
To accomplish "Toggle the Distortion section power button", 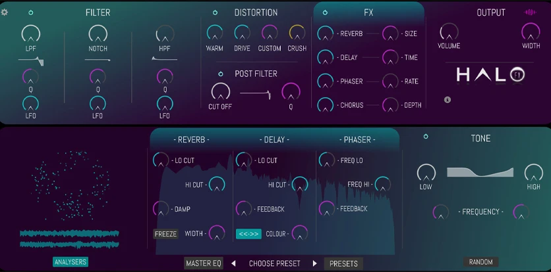I will [x=215, y=12].
